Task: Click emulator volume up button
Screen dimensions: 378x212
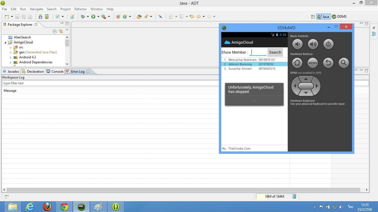Action: coord(313,44)
